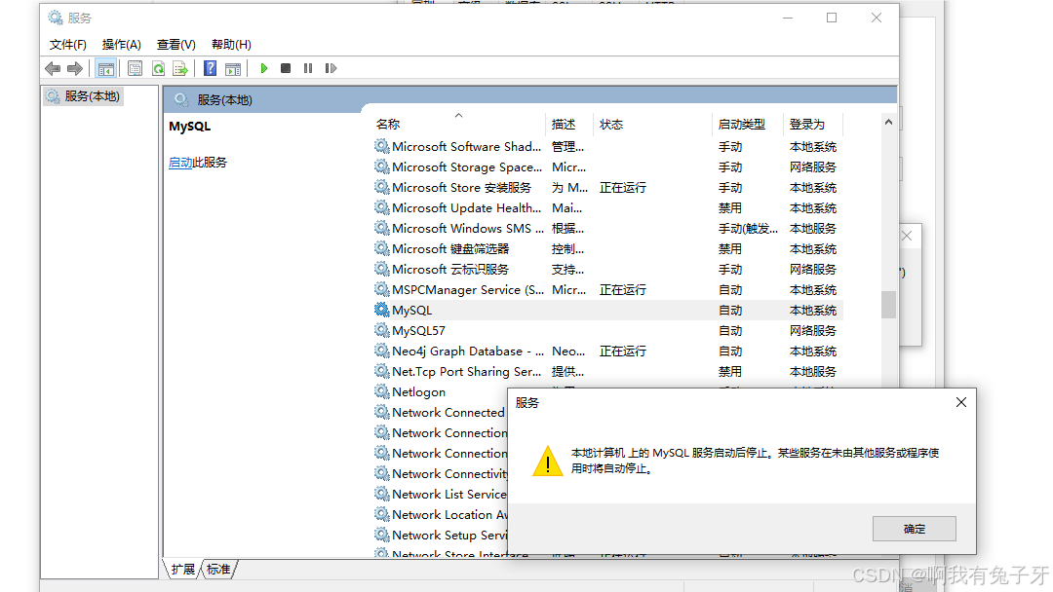The width and height of the screenshot is (1053, 592).
Task: Select the Network List Service row
Action: [440, 494]
